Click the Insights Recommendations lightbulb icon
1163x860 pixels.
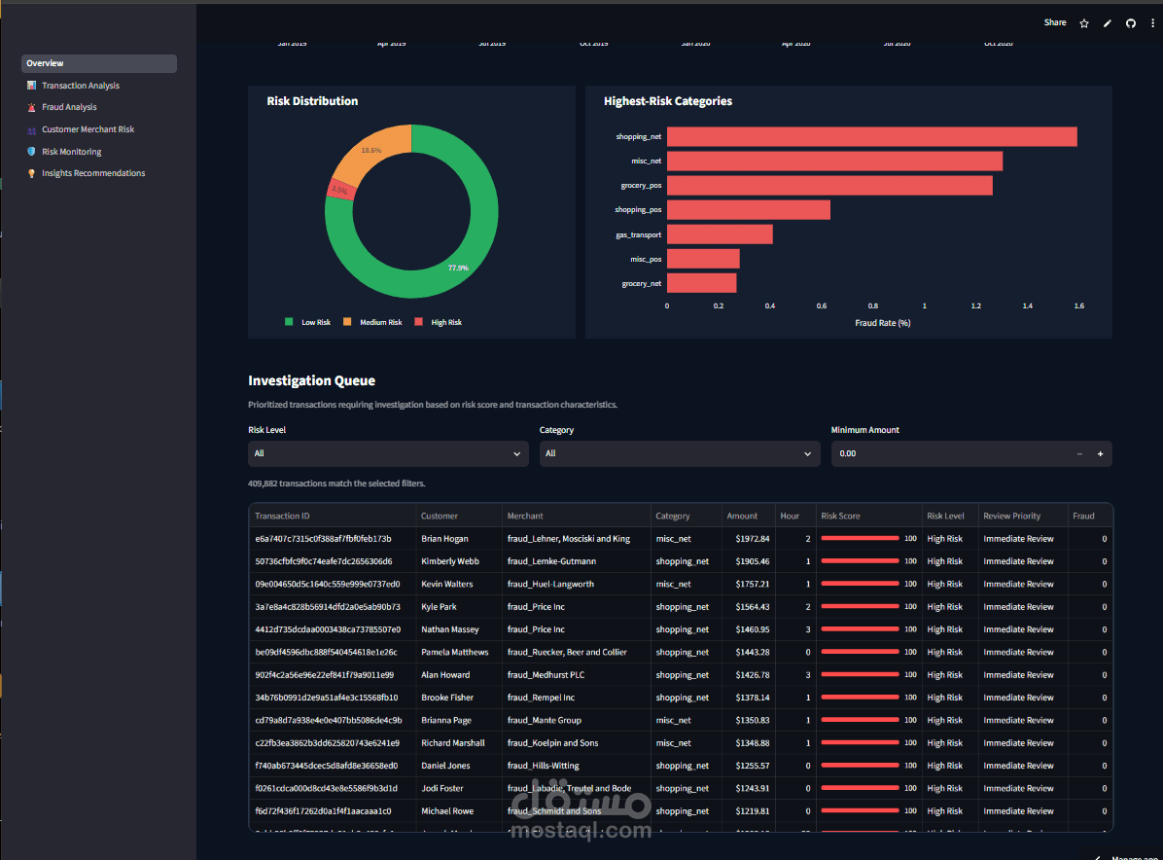click(31, 173)
